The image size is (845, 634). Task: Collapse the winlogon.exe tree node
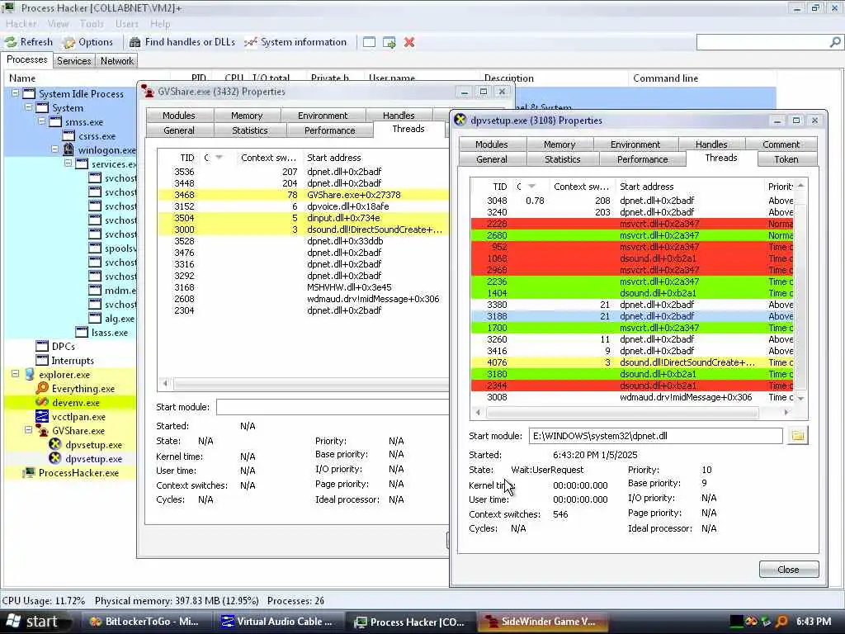coord(55,149)
